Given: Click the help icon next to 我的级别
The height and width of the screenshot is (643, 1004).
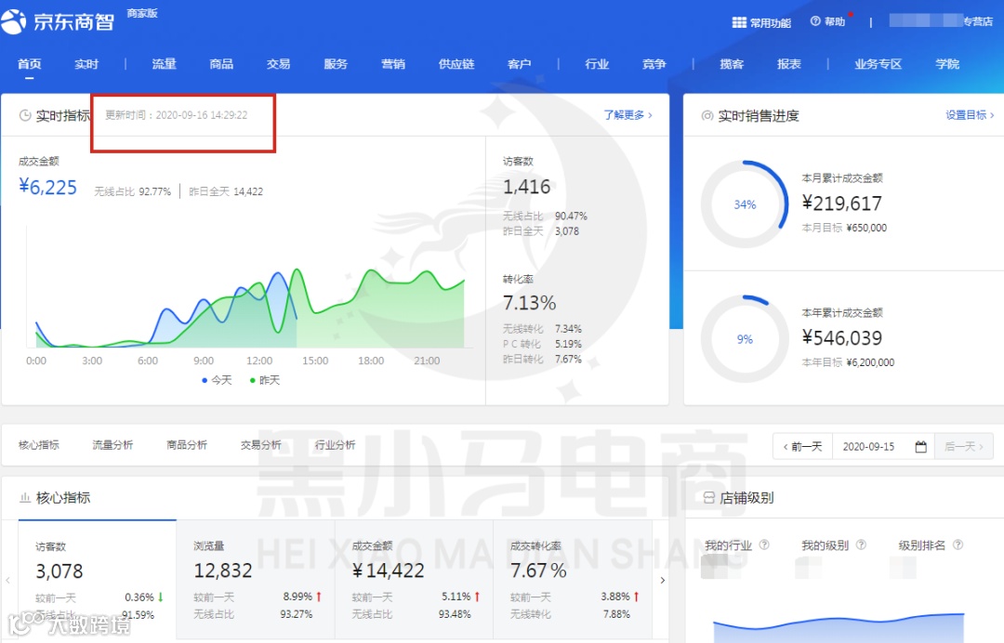Looking at the screenshot, I should (x=861, y=545).
